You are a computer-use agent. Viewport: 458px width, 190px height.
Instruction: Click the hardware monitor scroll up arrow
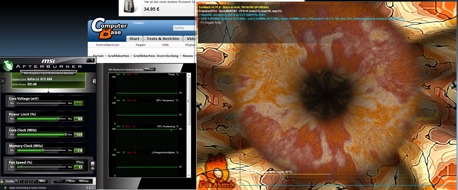[189, 75]
